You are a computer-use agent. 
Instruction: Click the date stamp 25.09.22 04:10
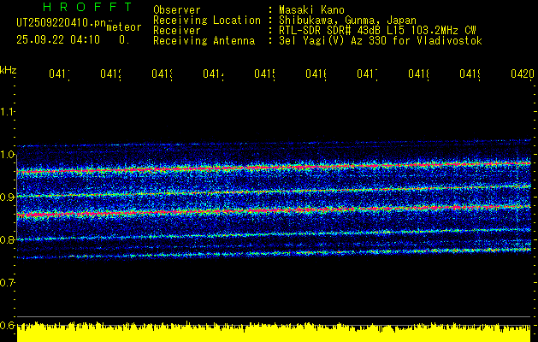[x=58, y=40]
